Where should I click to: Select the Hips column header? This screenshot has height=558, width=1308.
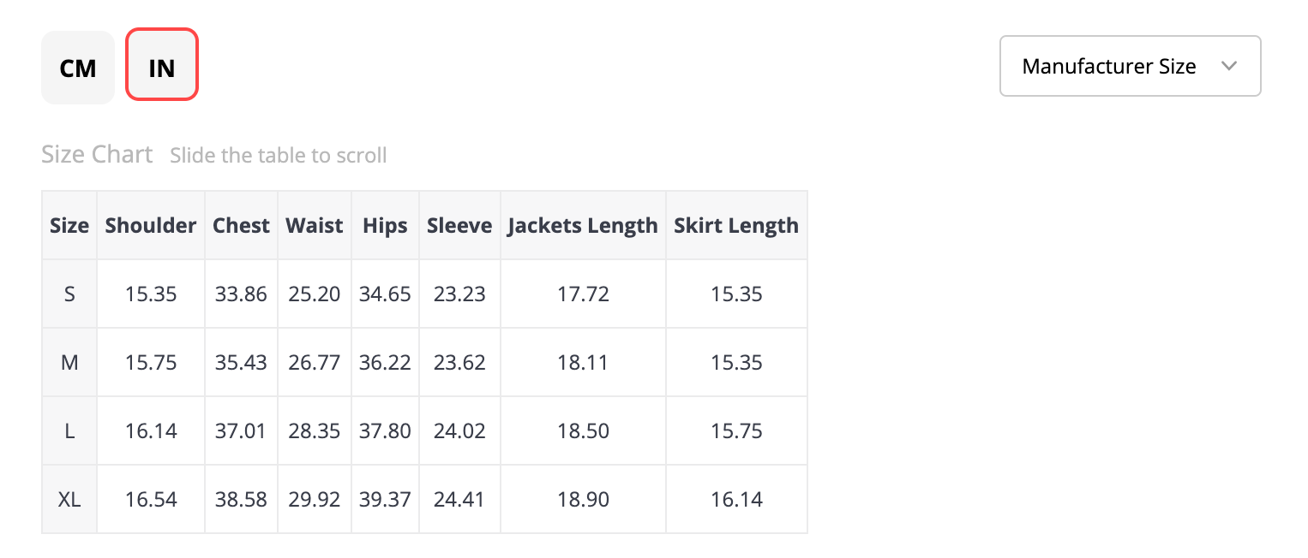tap(385, 225)
